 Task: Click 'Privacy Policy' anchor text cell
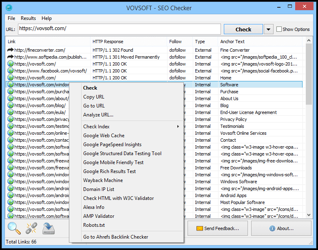234,119
